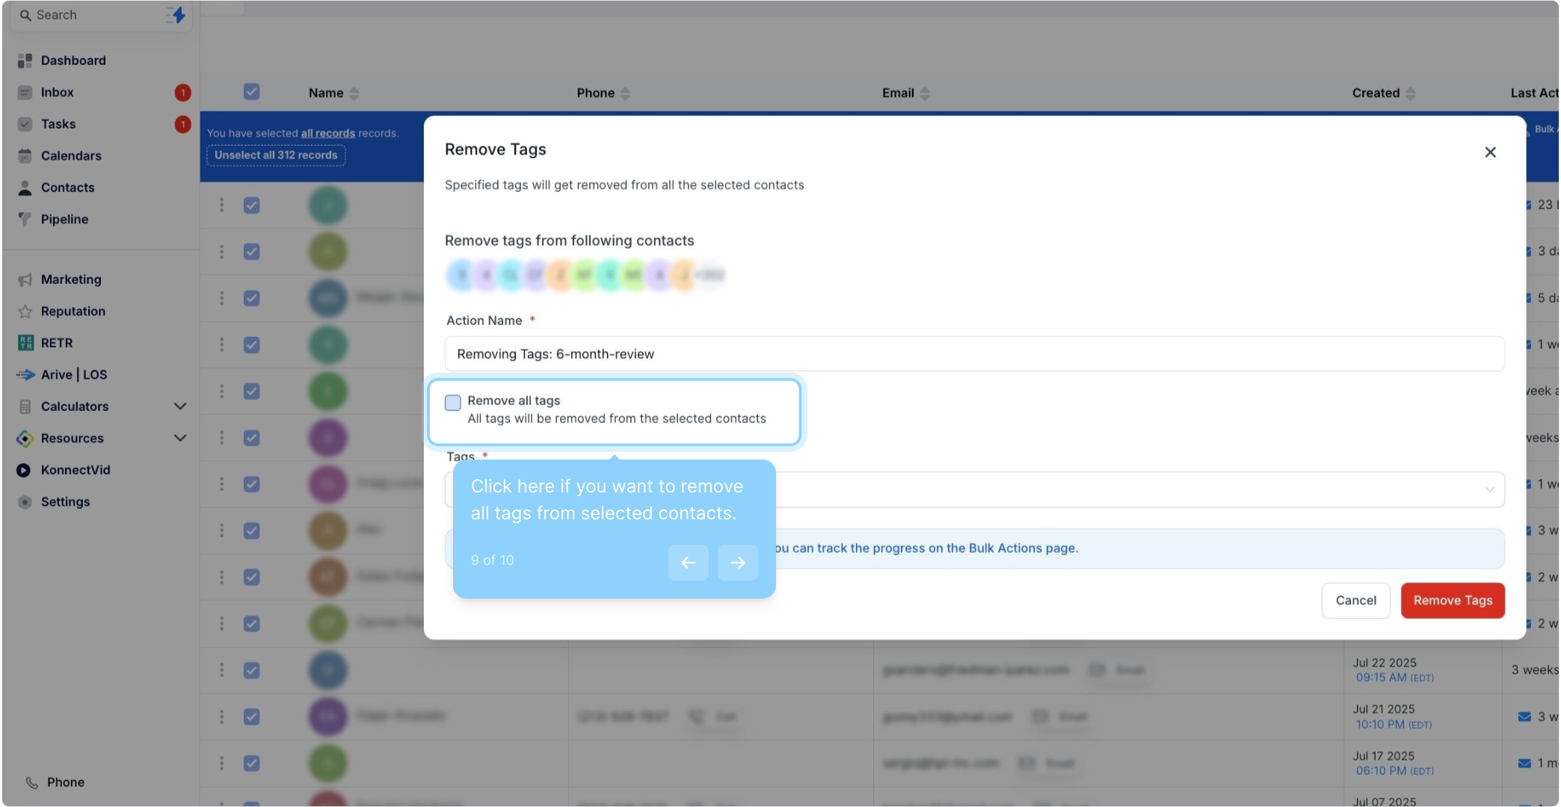Uncheck the first contact row checkbox
This screenshot has height=807, width=1561.
click(x=251, y=205)
